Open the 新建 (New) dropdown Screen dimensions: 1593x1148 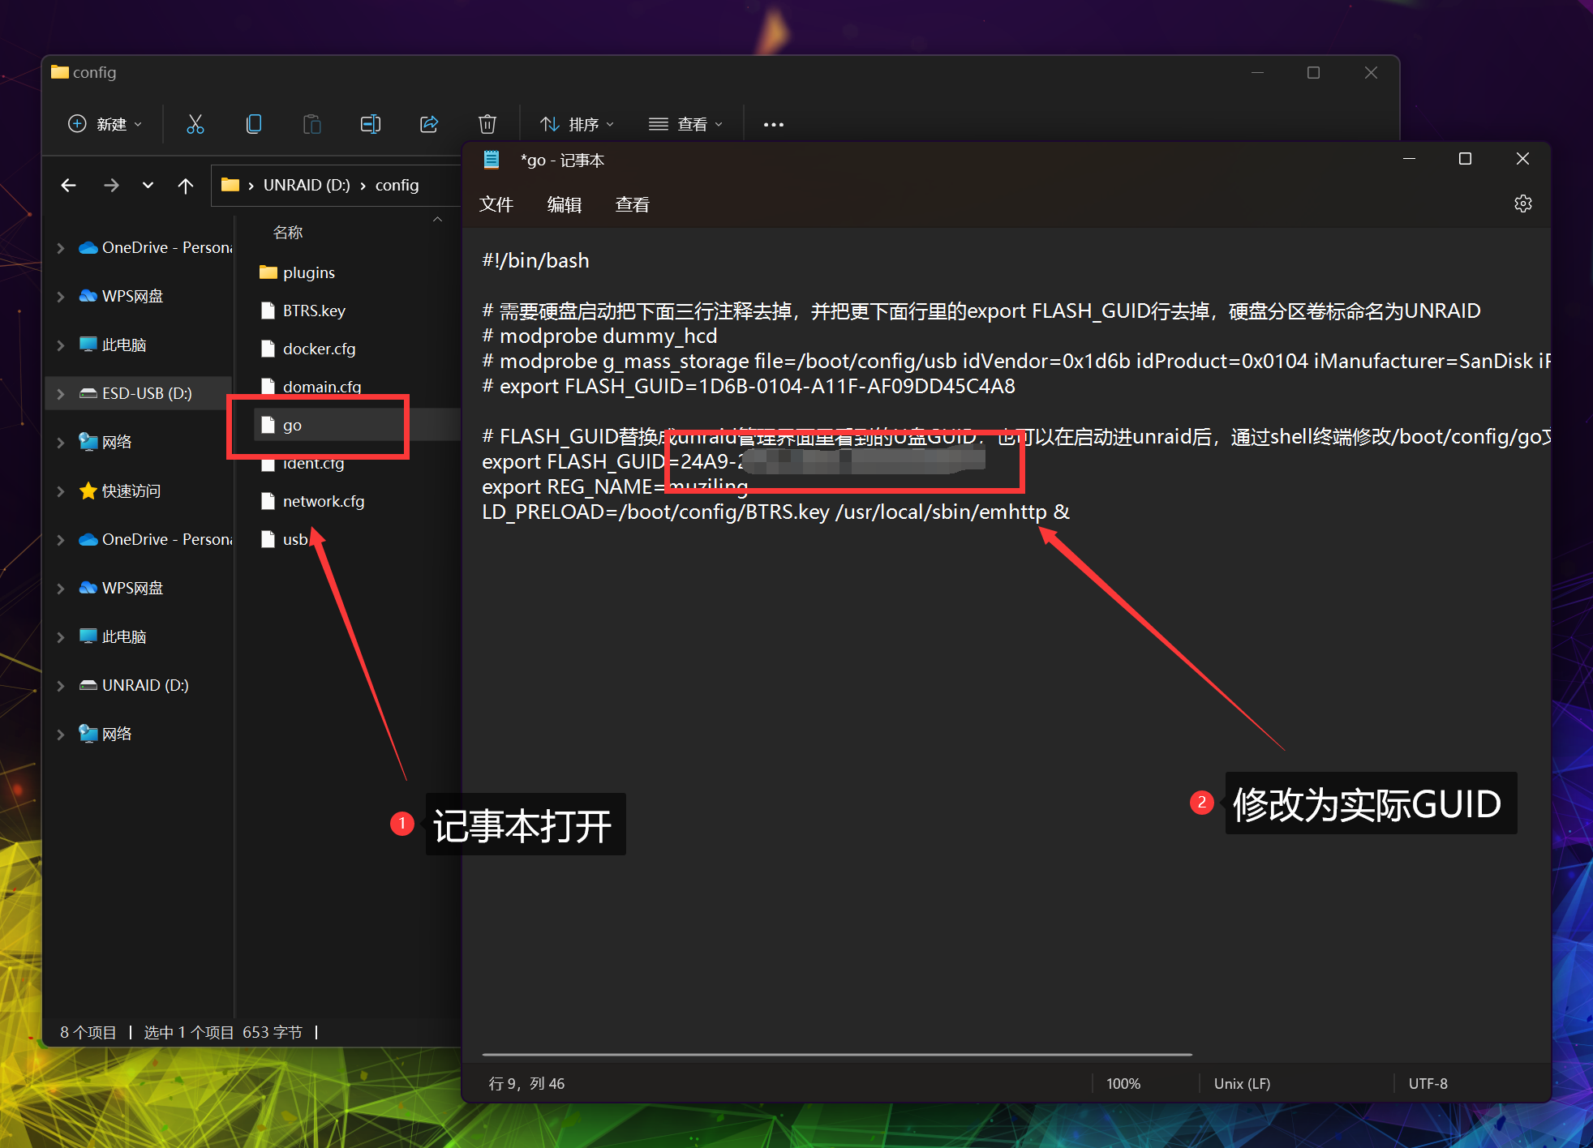pos(105,124)
